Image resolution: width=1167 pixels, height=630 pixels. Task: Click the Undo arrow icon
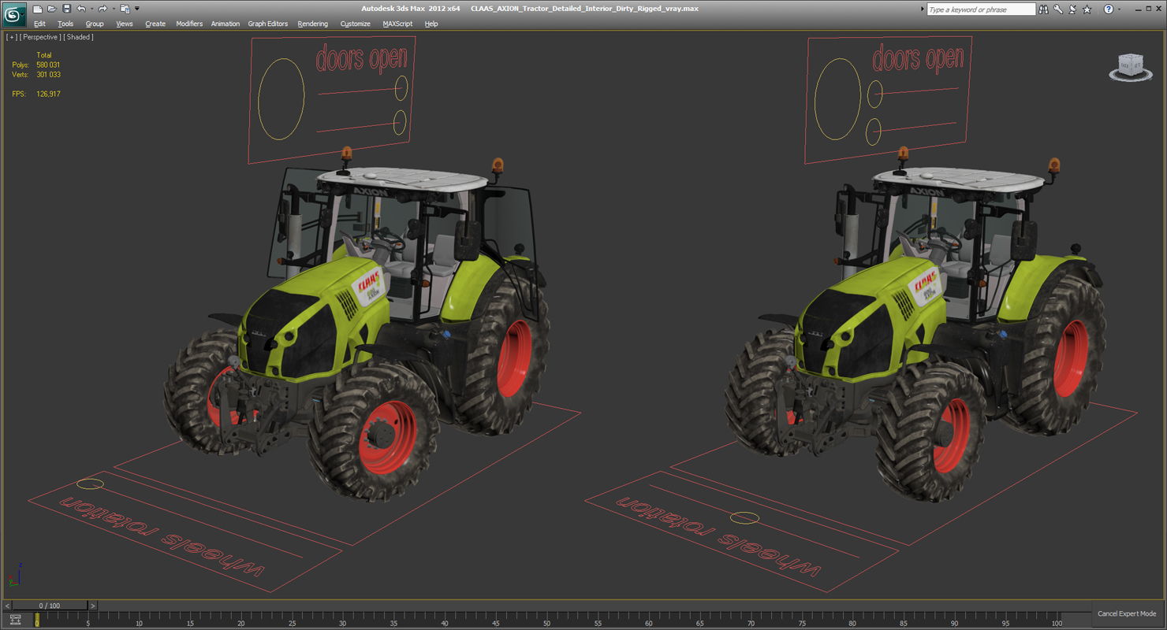[x=80, y=9]
